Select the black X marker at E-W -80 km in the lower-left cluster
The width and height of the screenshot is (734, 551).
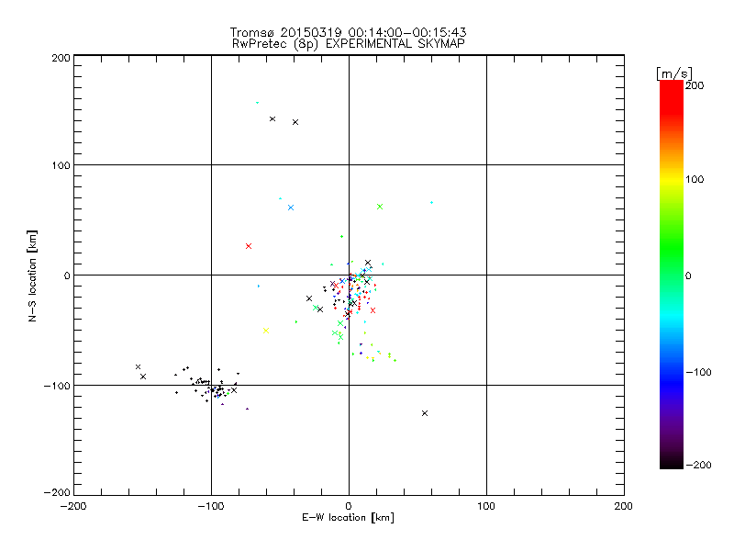234,390
